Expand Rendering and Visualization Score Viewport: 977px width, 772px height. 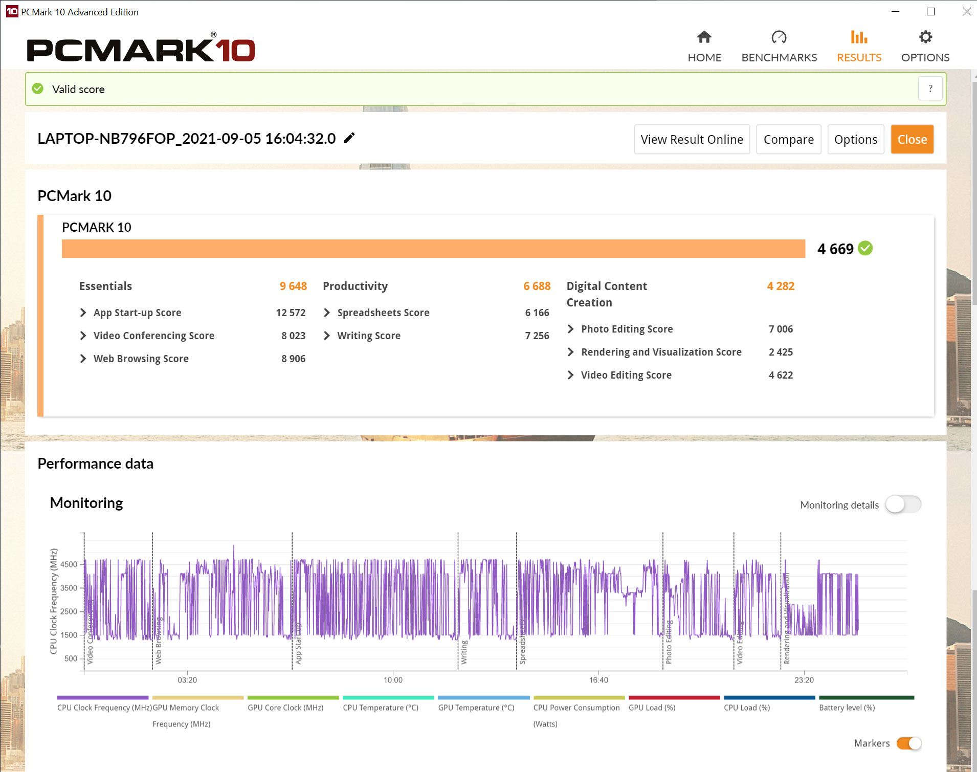coord(571,352)
